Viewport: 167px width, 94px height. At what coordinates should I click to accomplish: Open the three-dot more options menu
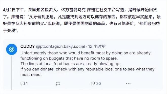pyautogui.click(x=128, y=84)
